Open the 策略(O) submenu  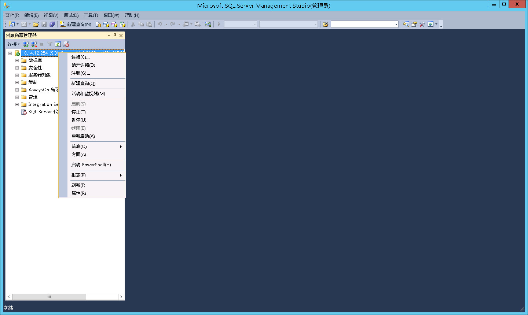point(92,147)
